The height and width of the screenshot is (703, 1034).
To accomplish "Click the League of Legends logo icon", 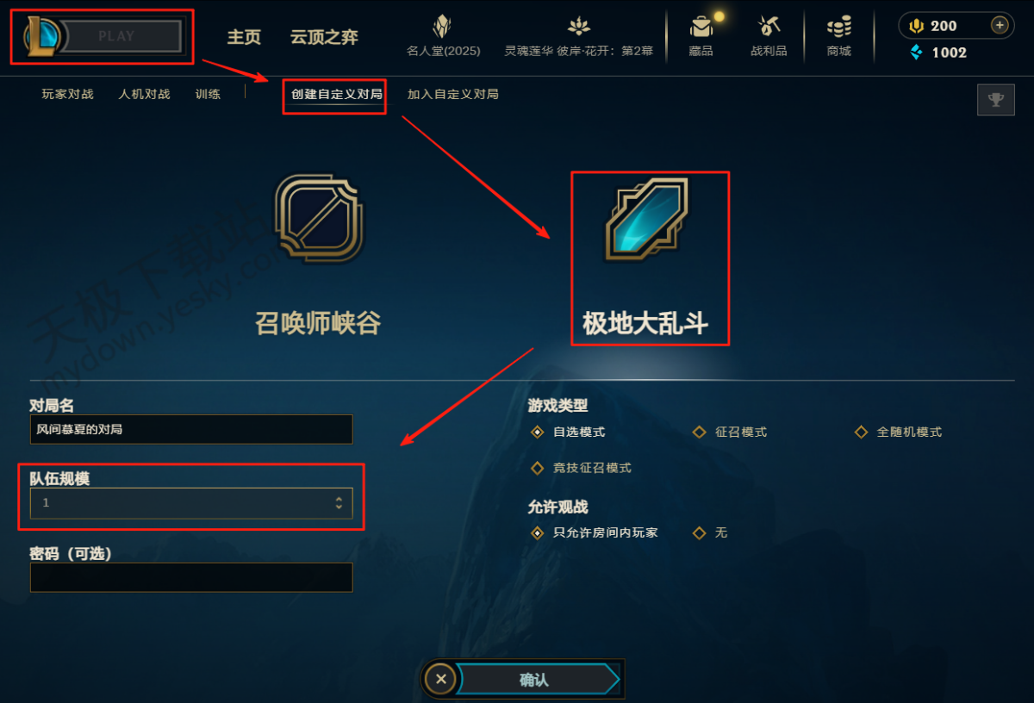I will [x=42, y=35].
